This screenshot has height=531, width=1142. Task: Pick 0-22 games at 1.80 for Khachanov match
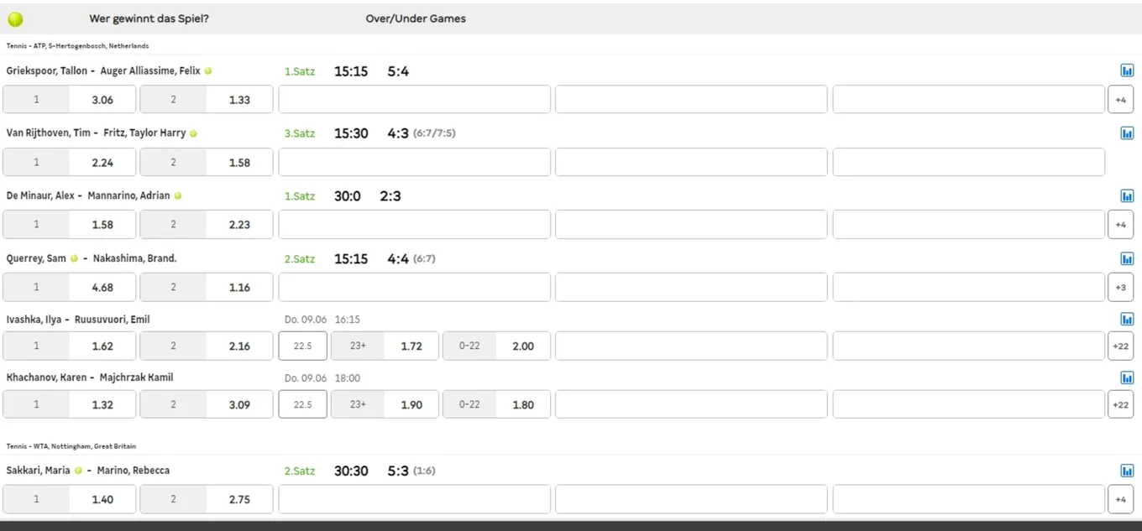496,404
